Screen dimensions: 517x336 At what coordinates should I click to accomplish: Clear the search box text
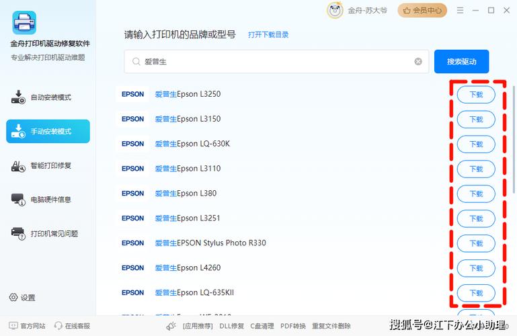pyautogui.click(x=418, y=62)
